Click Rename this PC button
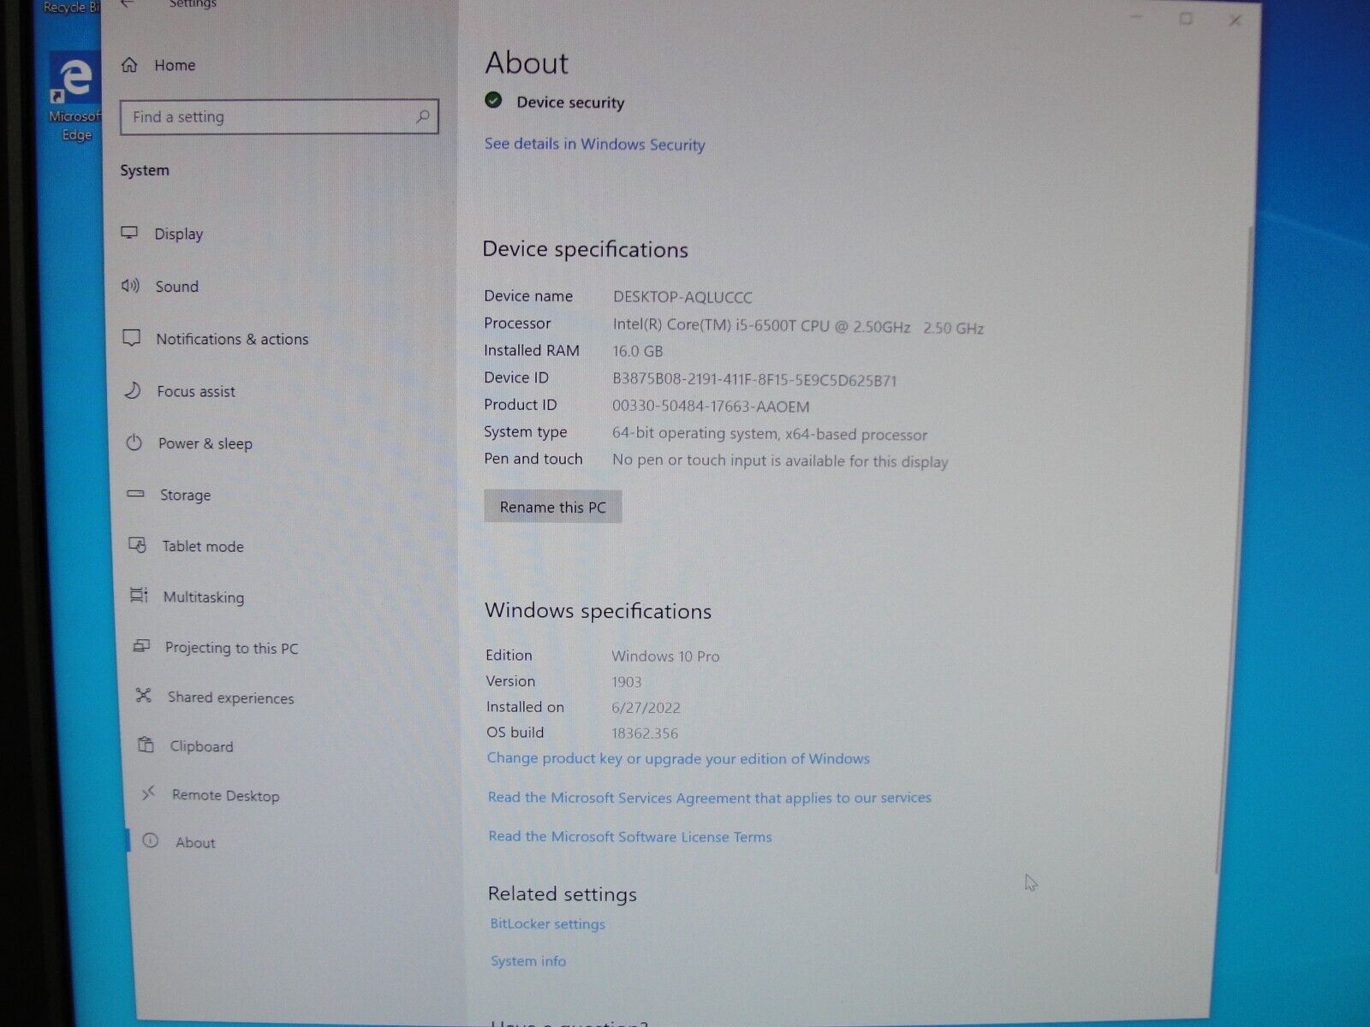The image size is (1370, 1027). click(x=552, y=507)
